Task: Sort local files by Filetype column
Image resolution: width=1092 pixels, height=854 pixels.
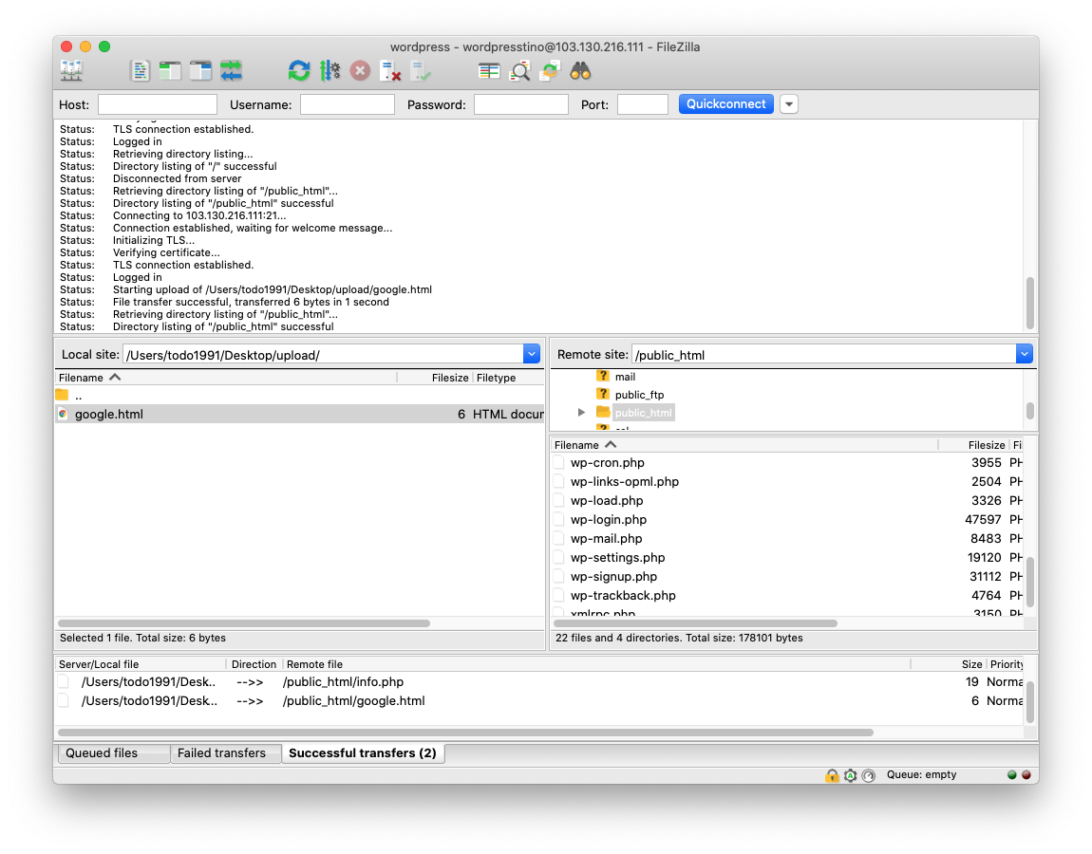Action: coord(509,378)
